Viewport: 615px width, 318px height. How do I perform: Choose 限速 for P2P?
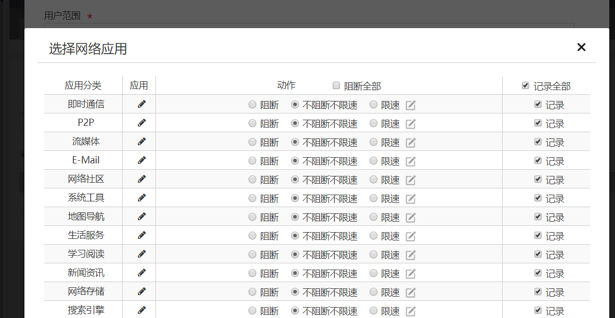pos(373,123)
